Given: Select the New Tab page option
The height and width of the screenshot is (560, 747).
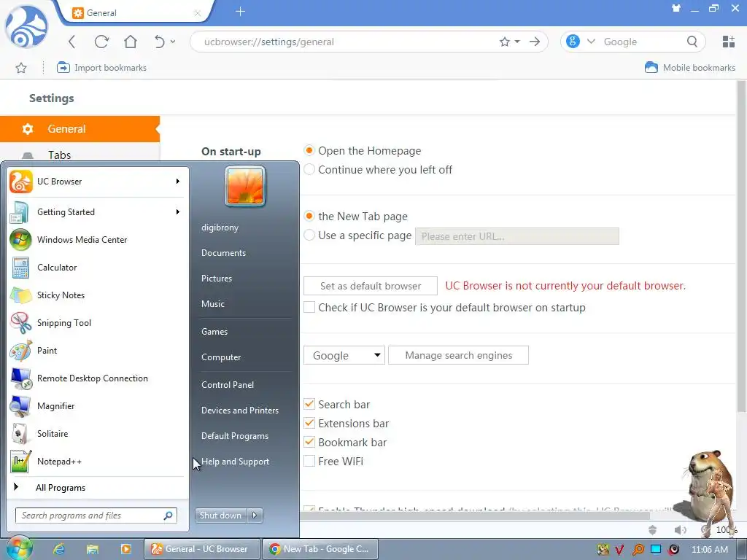Looking at the screenshot, I should [x=309, y=216].
